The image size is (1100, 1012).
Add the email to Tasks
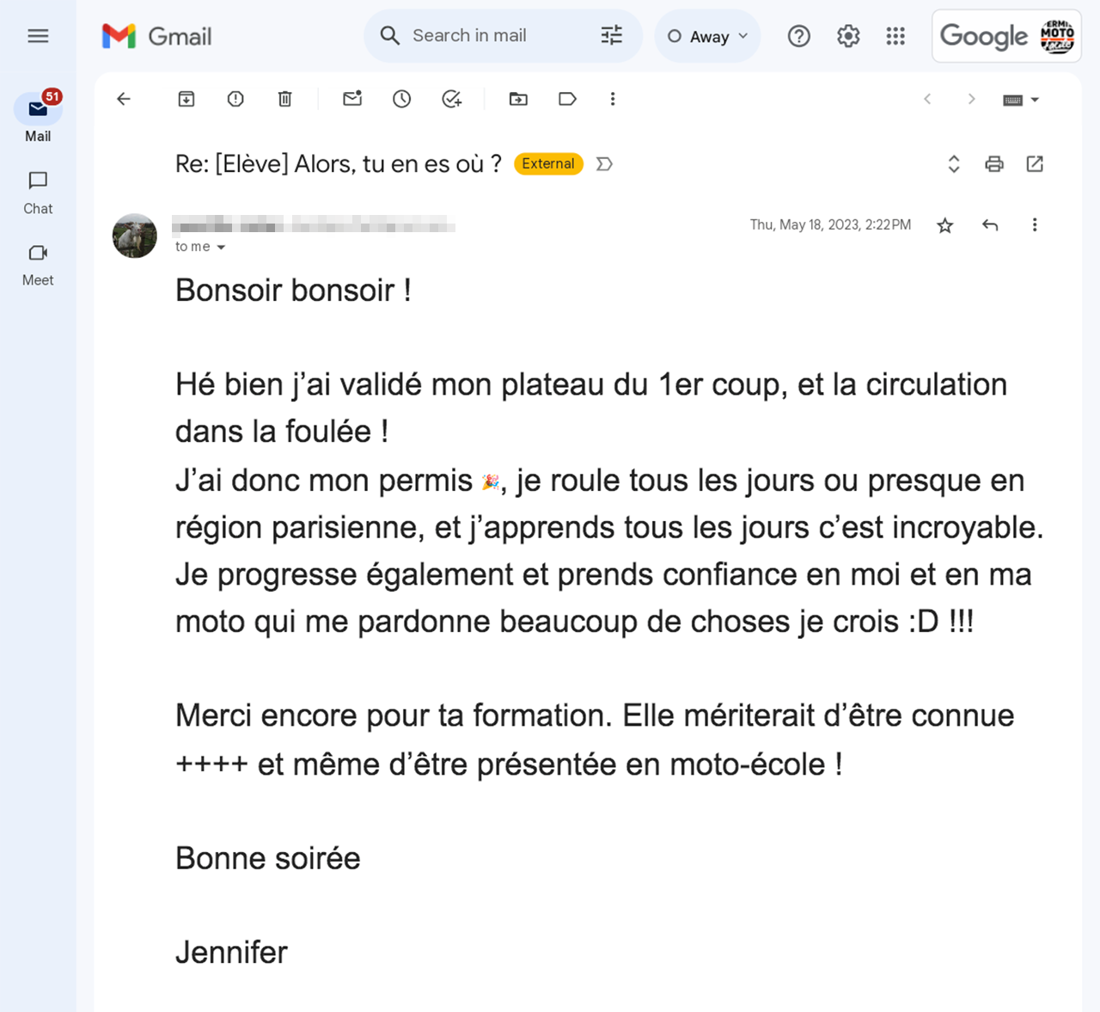[x=452, y=99]
